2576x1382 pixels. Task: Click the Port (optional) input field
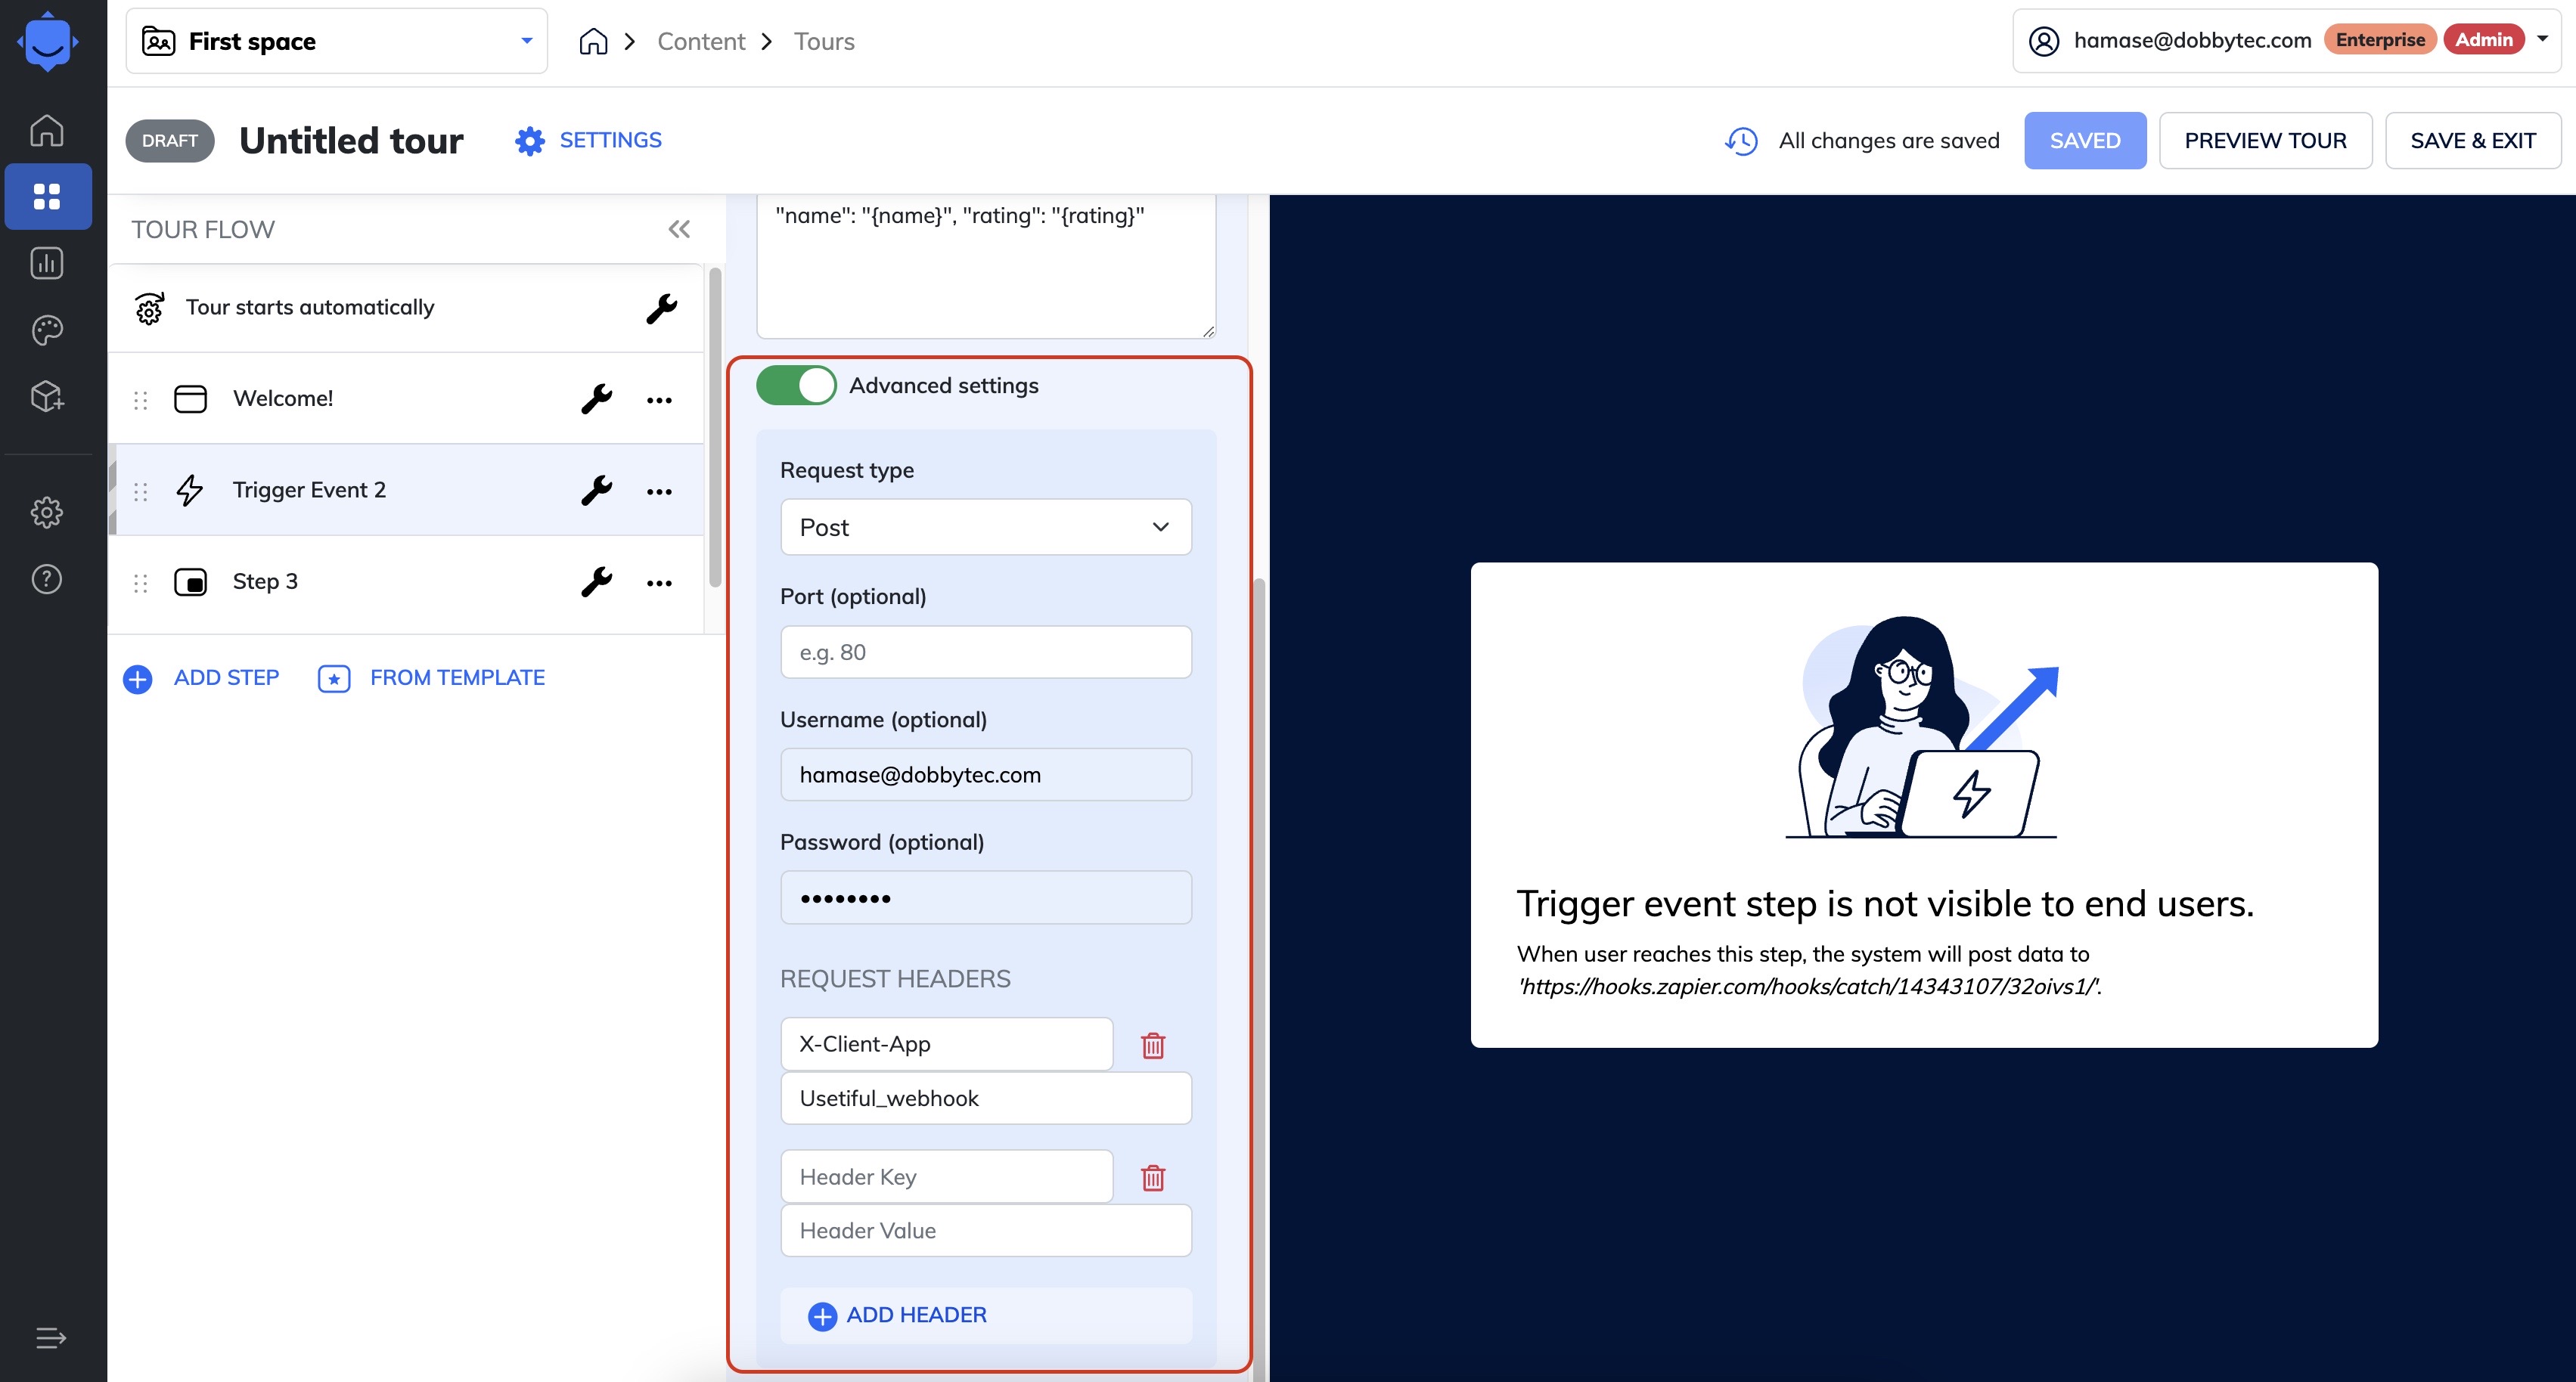point(985,652)
